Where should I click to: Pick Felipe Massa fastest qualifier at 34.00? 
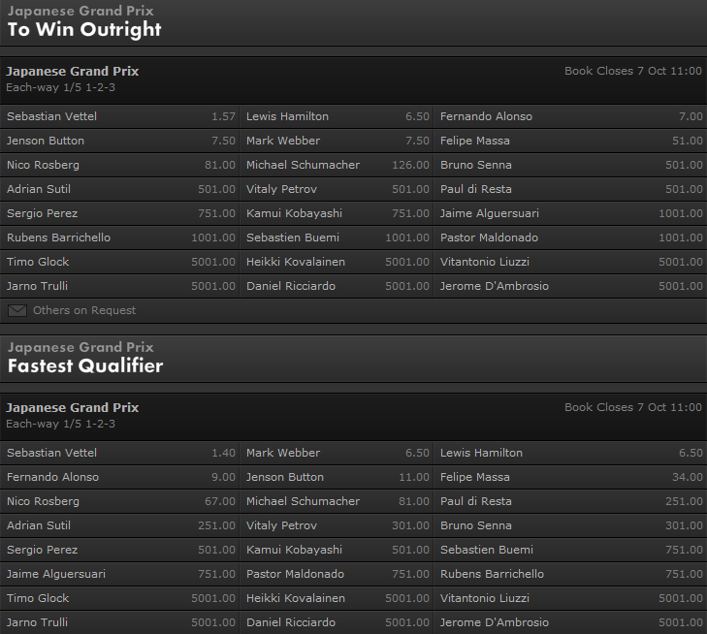pos(570,478)
